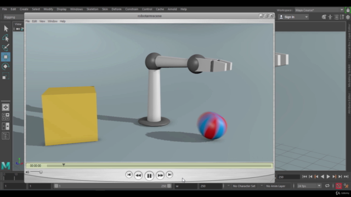Open the player's File menu
The width and height of the screenshot is (351, 197).
click(x=27, y=21)
